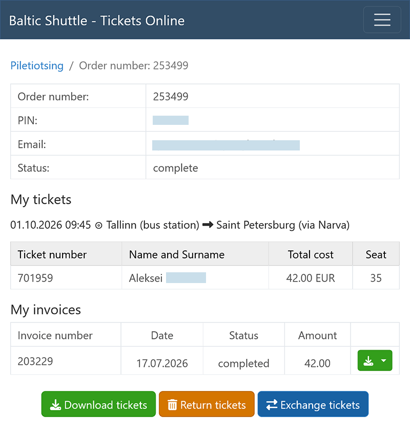The width and height of the screenshot is (410, 433).
Task: Select ticket number 701959
Action: (x=35, y=278)
